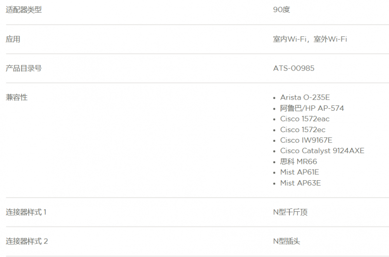This screenshot has height=257, width=389.
Task: Click the 适配器类型 label
Action: [24, 10]
